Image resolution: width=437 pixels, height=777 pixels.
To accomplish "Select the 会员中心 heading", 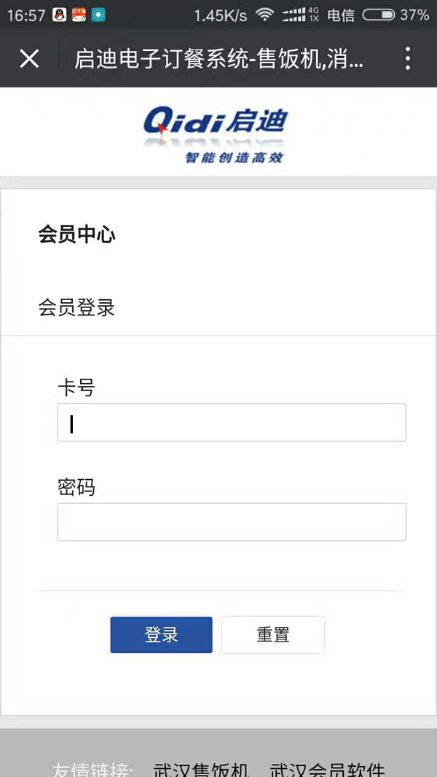I will 77,234.
